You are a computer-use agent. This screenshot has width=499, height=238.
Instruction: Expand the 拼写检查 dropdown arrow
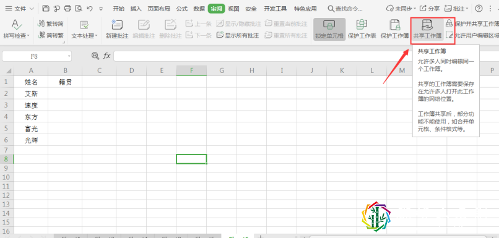pyautogui.click(x=28, y=36)
